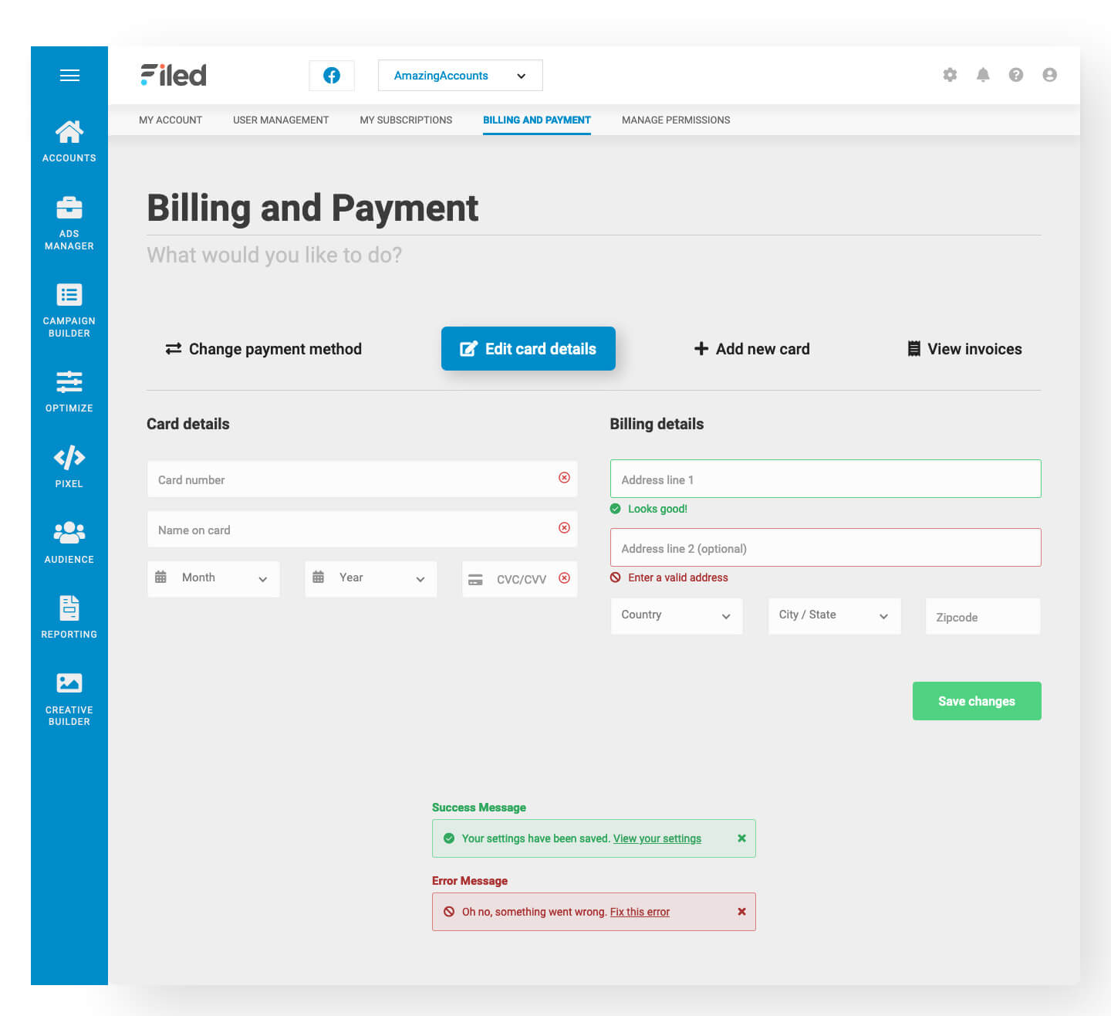
Task: Switch to My Account tab
Action: click(171, 120)
